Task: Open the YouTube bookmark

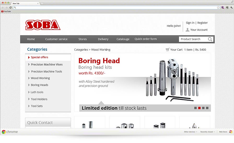Action: click(6, 11)
